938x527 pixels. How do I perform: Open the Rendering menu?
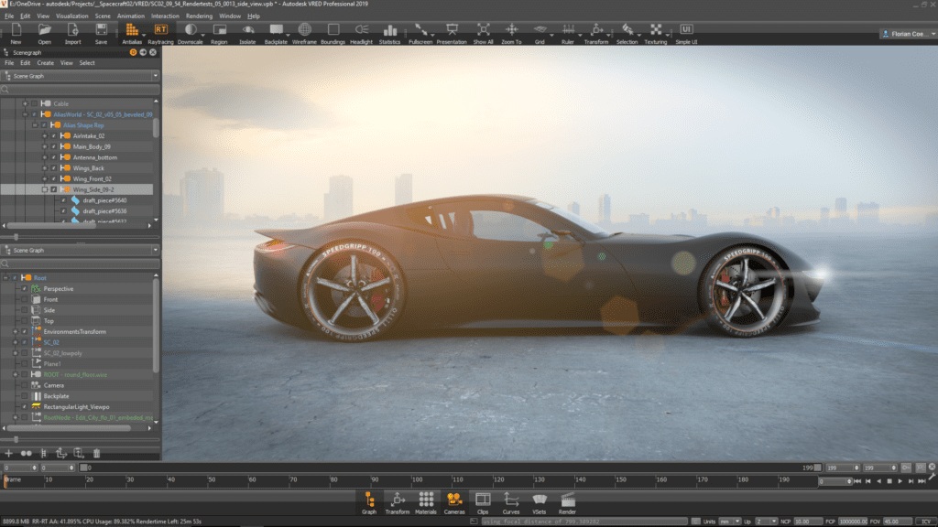pos(200,16)
